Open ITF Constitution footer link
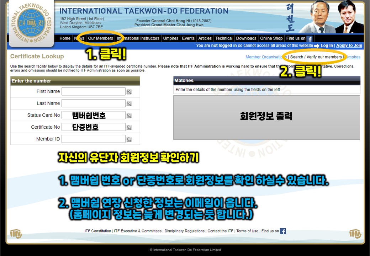 point(98,231)
